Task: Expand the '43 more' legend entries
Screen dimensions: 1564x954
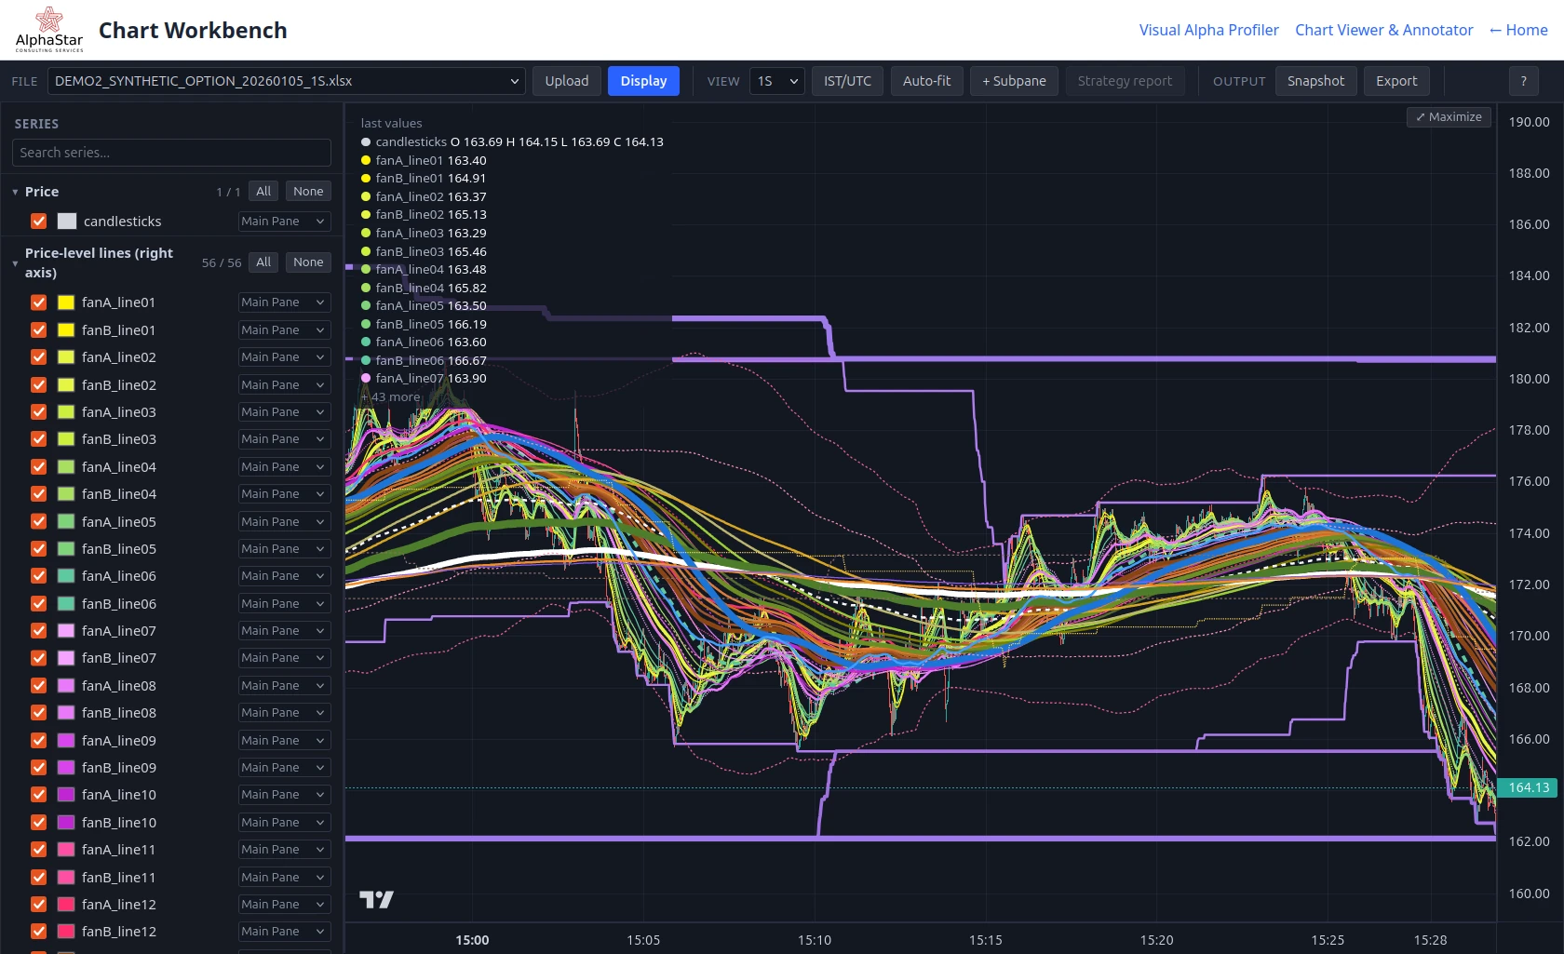Action: pyautogui.click(x=391, y=396)
